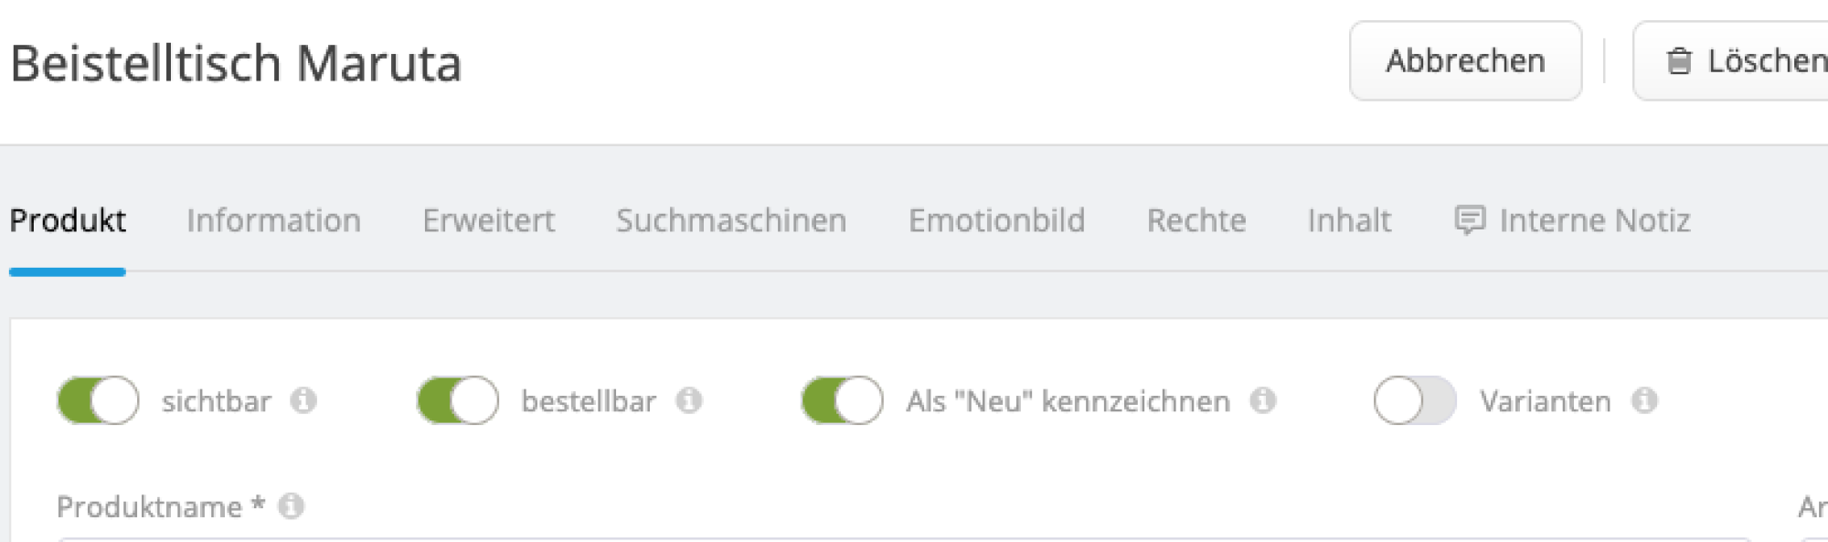This screenshot has height=542, width=1828.
Task: Open the info tooltip next to sichtbar
Action: pos(304,400)
